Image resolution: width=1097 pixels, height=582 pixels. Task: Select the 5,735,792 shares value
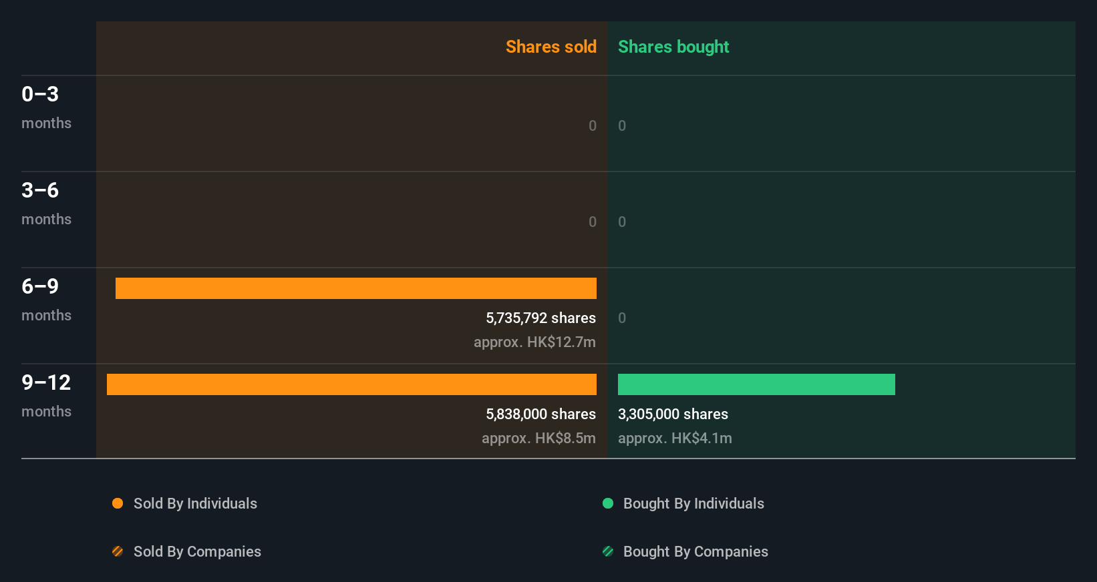541,318
